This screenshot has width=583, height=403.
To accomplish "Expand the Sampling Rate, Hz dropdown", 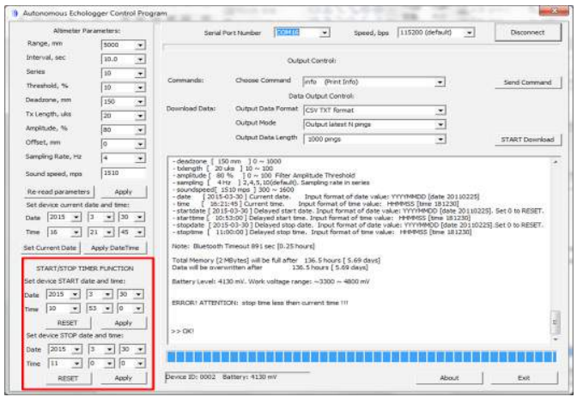I will tap(140, 159).
